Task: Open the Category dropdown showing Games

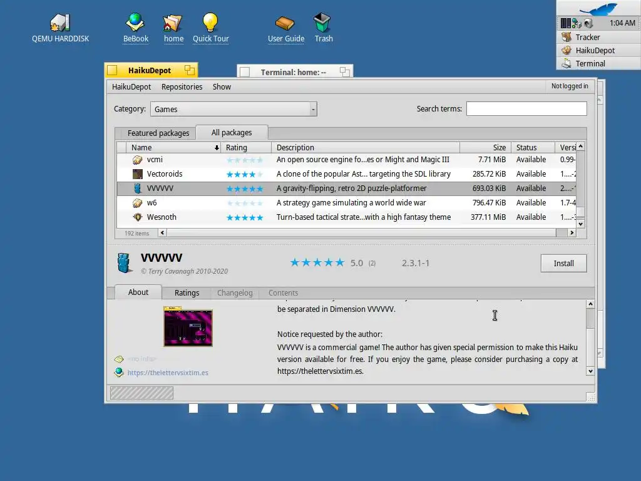Action: 233,109
